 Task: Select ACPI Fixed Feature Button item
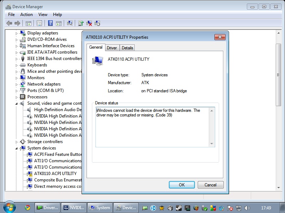coord(58,154)
